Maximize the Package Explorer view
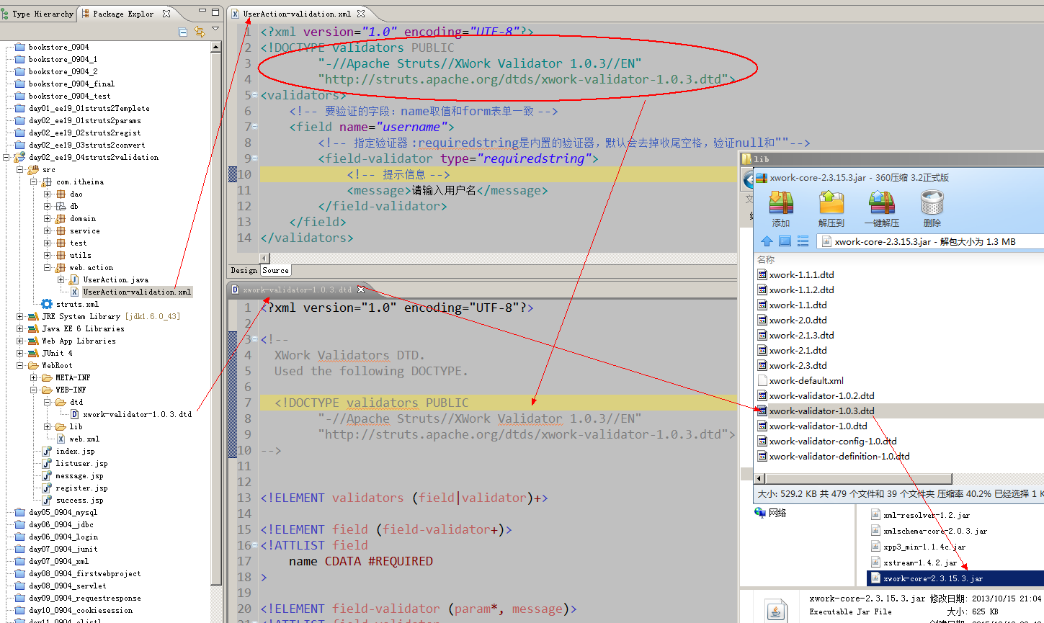Viewport: 1044px width, 623px height. point(215,12)
